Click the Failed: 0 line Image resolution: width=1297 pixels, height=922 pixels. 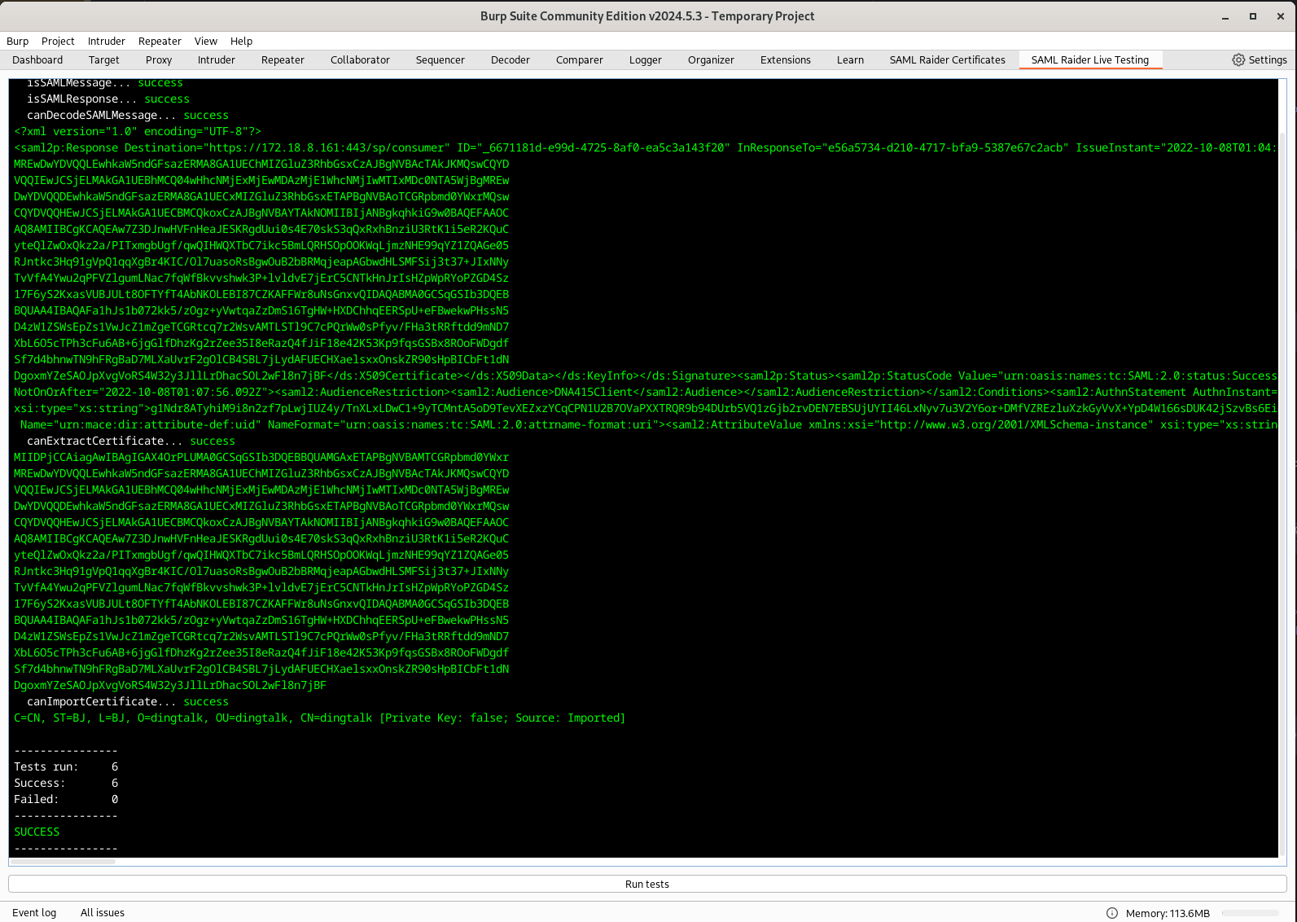coord(66,799)
